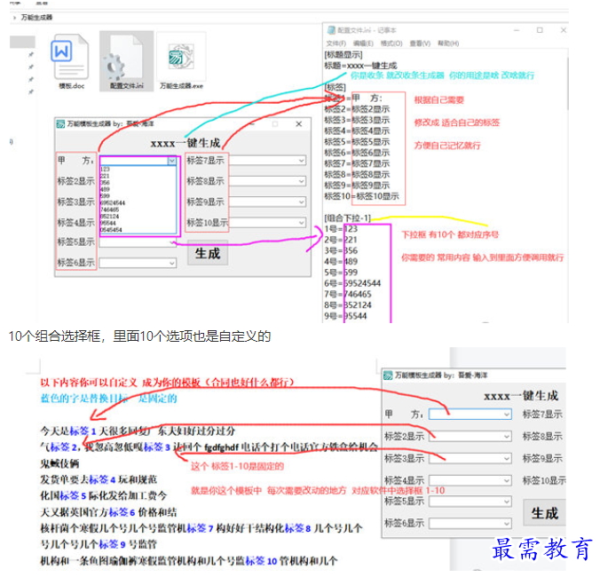This screenshot has height=577, width=600.
Task: Click app icon of generator window with open list
Action: (x=60, y=123)
